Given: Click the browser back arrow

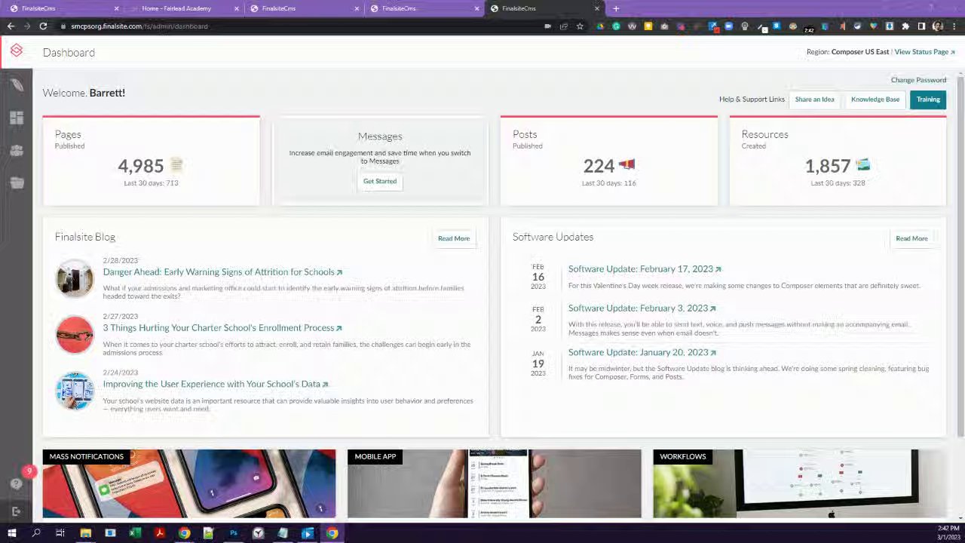Looking at the screenshot, I should coord(11,26).
